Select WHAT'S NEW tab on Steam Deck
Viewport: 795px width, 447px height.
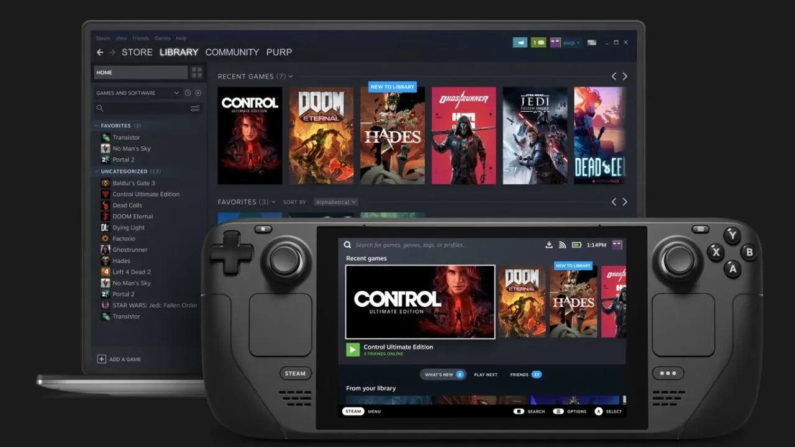coord(443,374)
